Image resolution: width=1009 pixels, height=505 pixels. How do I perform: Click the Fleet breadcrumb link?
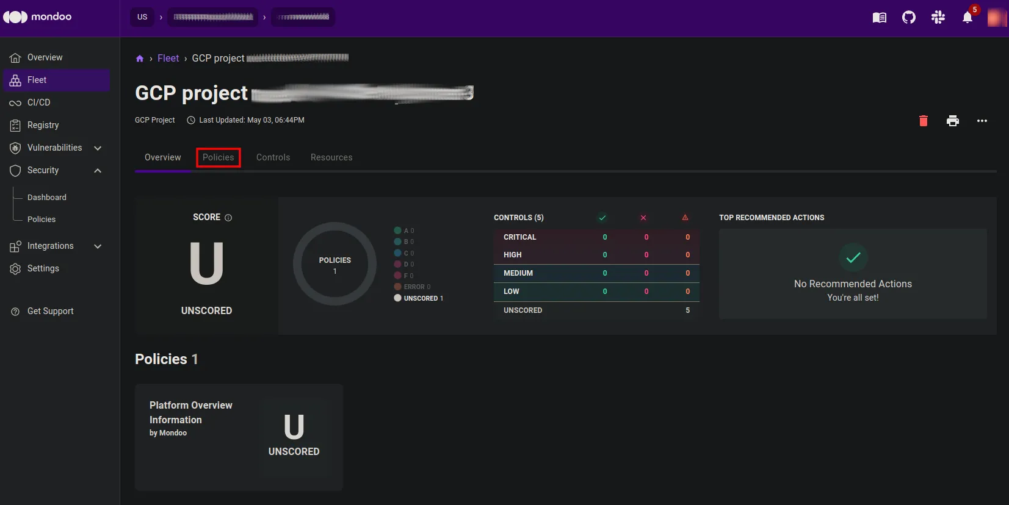click(x=168, y=59)
